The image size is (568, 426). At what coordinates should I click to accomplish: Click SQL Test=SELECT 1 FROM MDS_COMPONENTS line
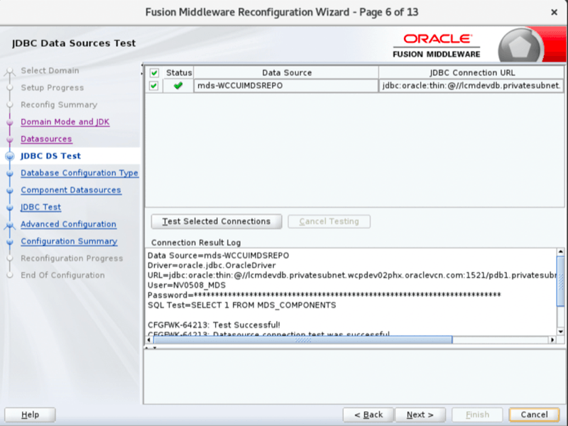tap(241, 305)
